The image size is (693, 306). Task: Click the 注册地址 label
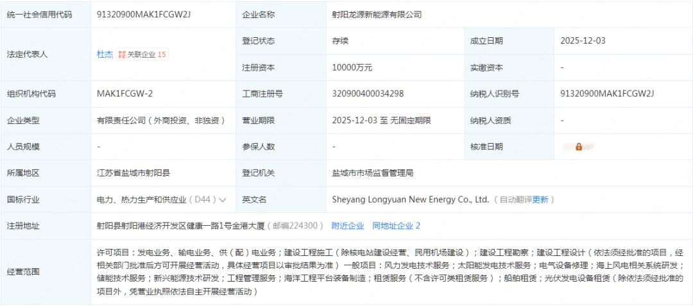(x=23, y=226)
